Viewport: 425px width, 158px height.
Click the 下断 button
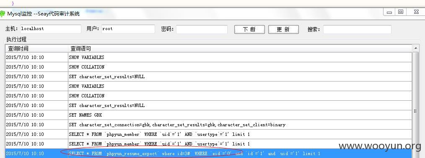click(x=249, y=29)
